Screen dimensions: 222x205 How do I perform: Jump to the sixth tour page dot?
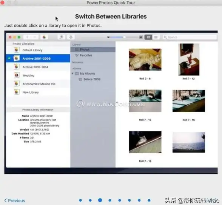coord(129,200)
